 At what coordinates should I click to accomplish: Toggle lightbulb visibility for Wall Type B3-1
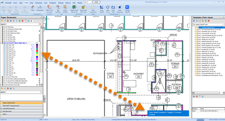[x=39, y=49]
